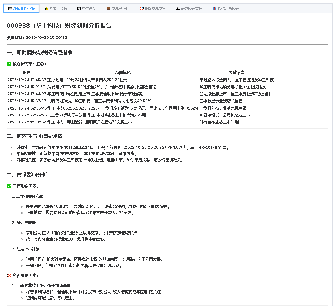Click the 正向情绪 bullet line

tap(80, 212)
